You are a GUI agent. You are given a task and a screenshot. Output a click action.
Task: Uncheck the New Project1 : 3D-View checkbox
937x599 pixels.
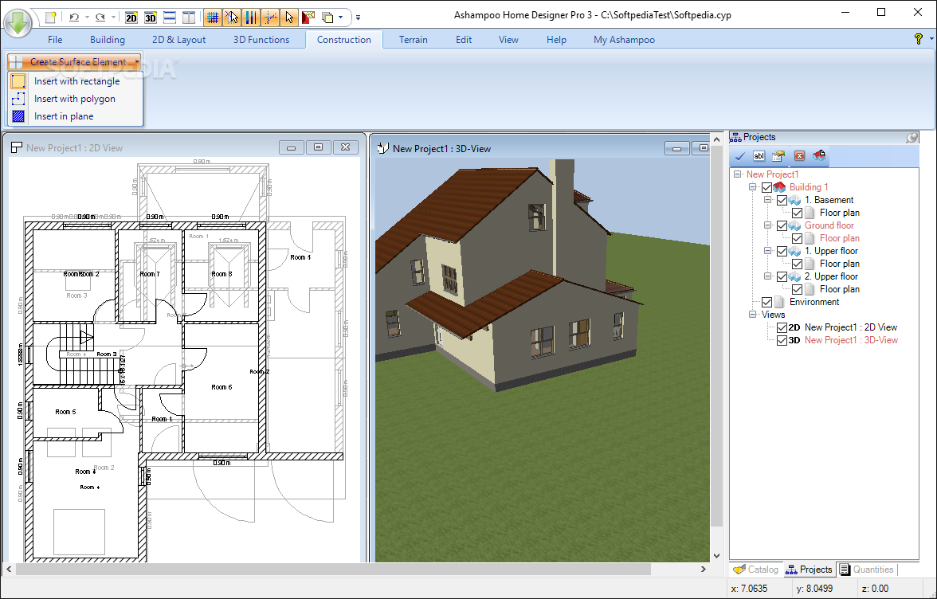[x=782, y=340]
